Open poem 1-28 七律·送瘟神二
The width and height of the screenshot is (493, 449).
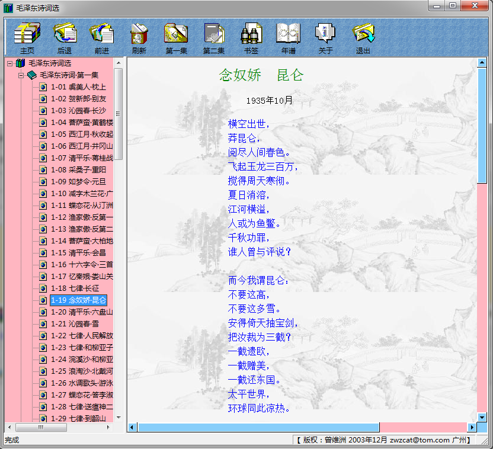pyautogui.click(x=82, y=407)
